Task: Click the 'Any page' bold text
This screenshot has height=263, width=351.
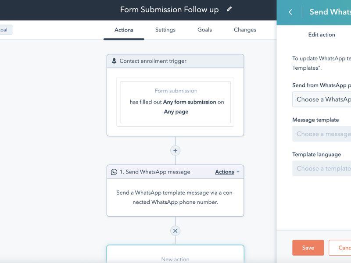Action: pyautogui.click(x=176, y=112)
